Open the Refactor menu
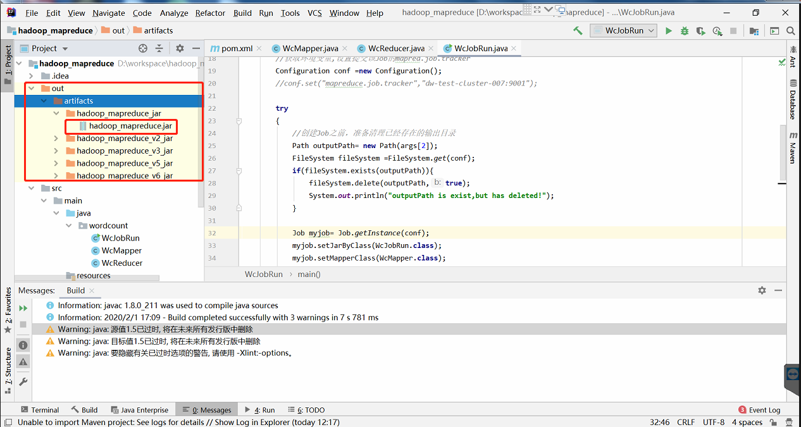 tap(210, 13)
